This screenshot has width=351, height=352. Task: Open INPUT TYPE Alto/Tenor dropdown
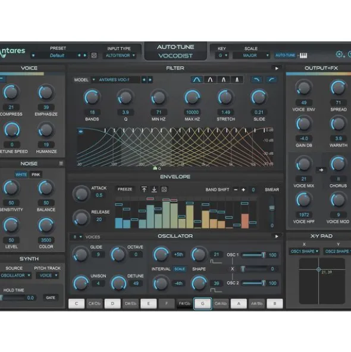pos(120,55)
